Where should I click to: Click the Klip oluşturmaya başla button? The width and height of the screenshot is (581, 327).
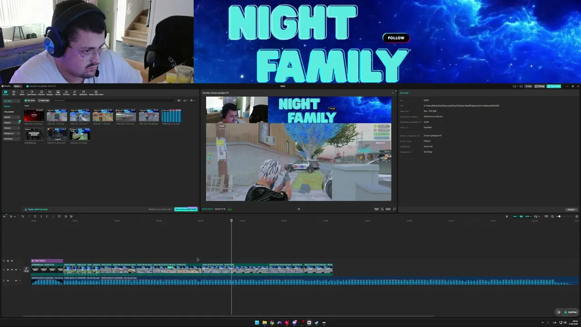pyautogui.click(x=186, y=209)
